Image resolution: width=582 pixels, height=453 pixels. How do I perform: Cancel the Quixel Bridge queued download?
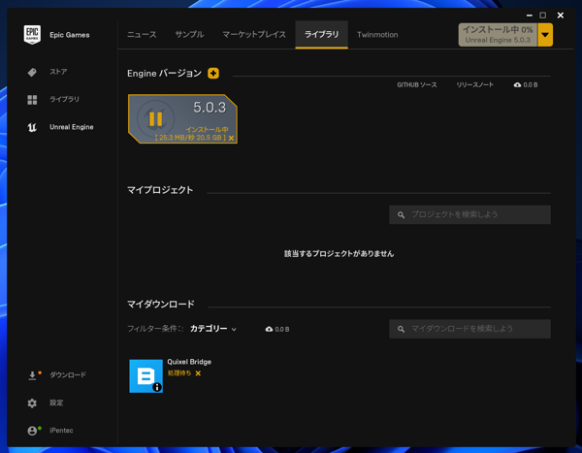[198, 373]
